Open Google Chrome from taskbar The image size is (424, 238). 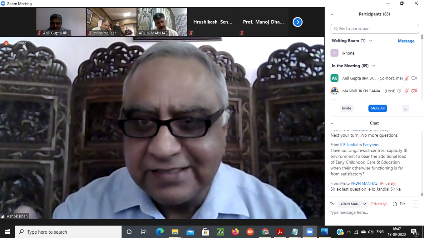click(x=265, y=232)
